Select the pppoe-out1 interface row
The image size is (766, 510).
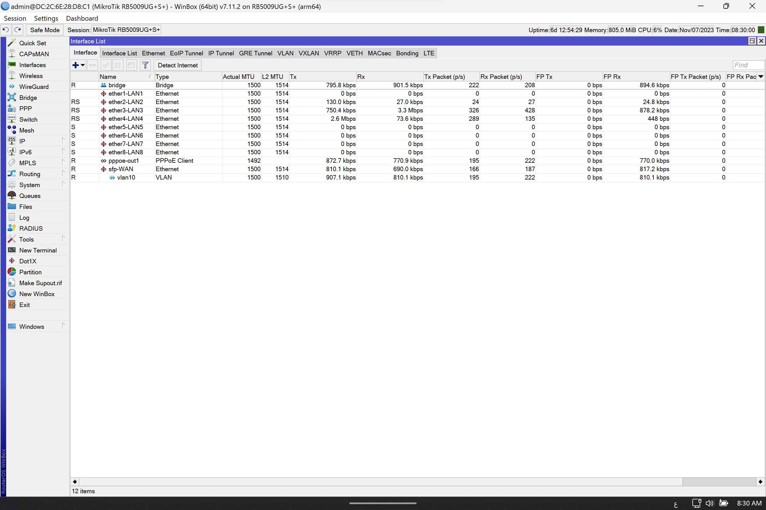[x=417, y=161]
